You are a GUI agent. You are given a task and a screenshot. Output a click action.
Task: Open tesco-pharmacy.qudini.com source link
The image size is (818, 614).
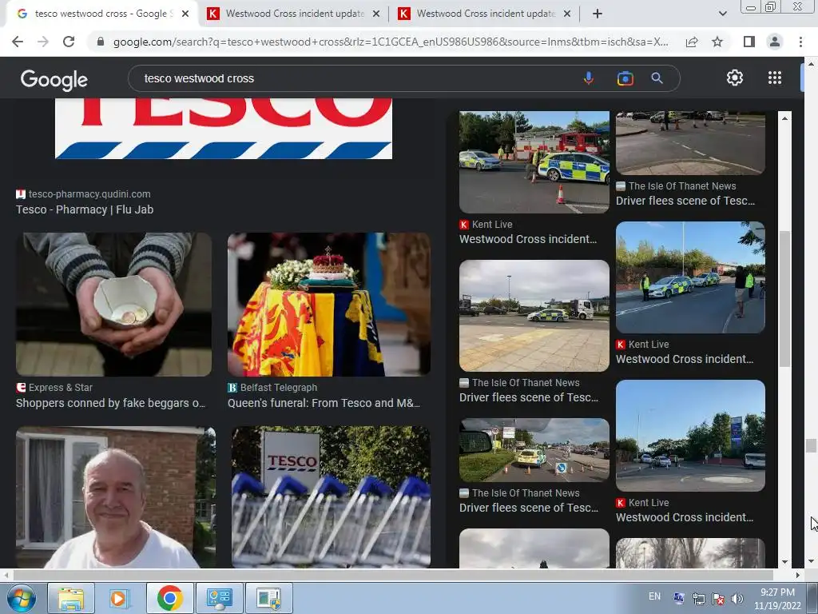pos(89,193)
